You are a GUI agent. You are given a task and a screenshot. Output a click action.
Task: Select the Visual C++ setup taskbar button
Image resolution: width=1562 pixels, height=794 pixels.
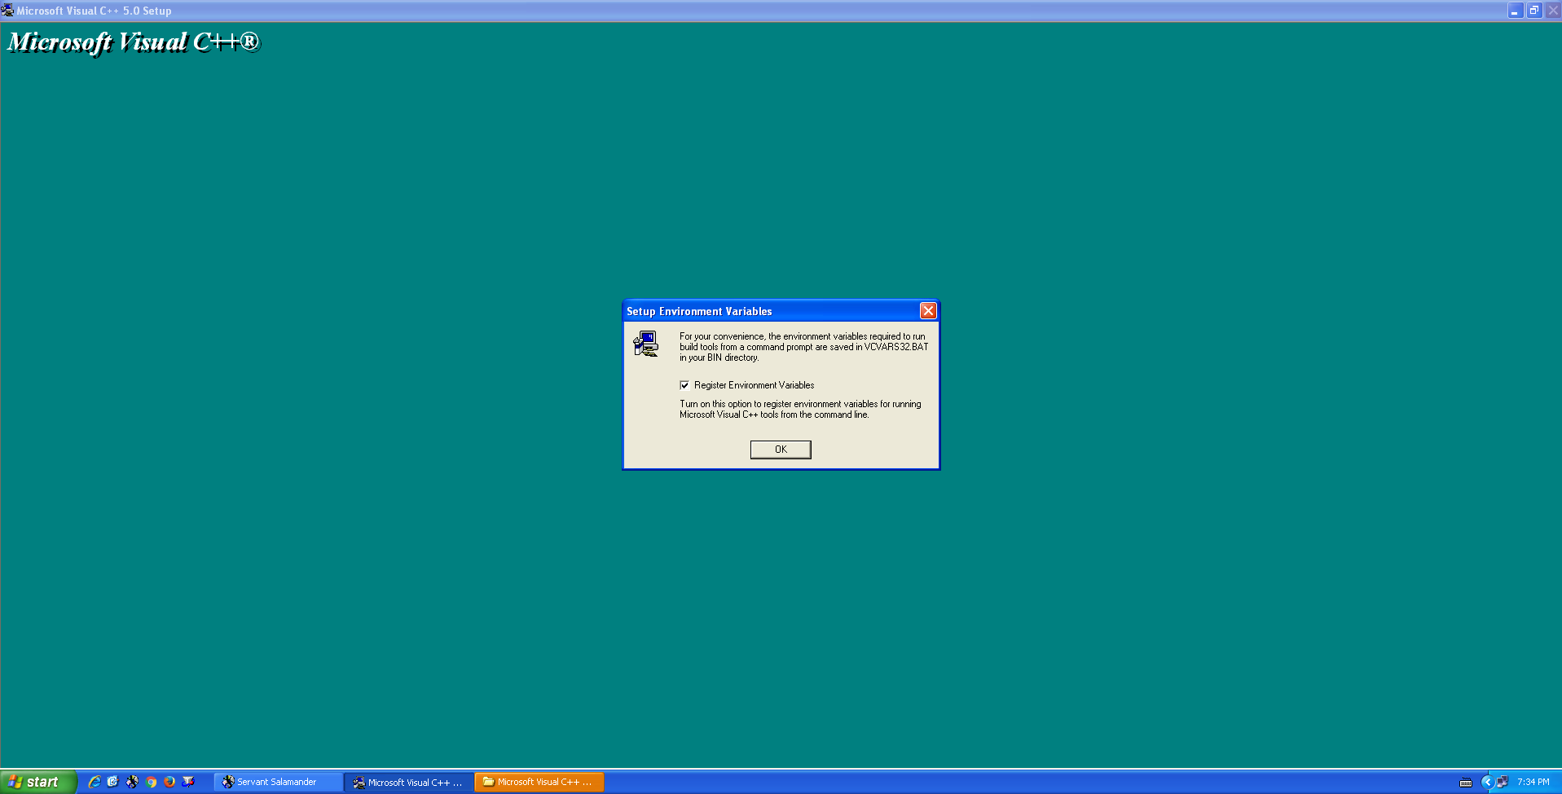coord(407,782)
